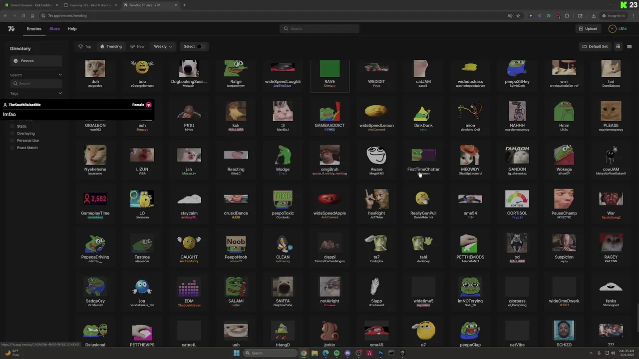The image size is (639, 359).
Task: Click the crossed-out eye tracking icon
Action: click(x=510, y=15)
